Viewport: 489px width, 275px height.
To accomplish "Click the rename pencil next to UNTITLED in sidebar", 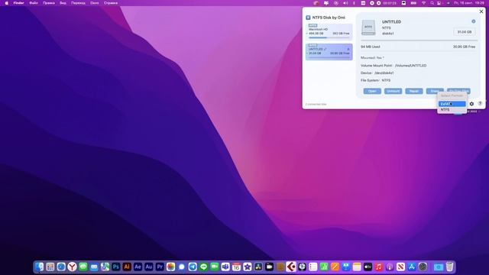I will pos(325,49).
